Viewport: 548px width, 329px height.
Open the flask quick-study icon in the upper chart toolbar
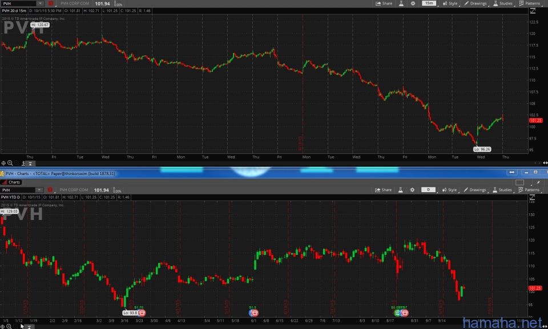(x=401, y=3)
